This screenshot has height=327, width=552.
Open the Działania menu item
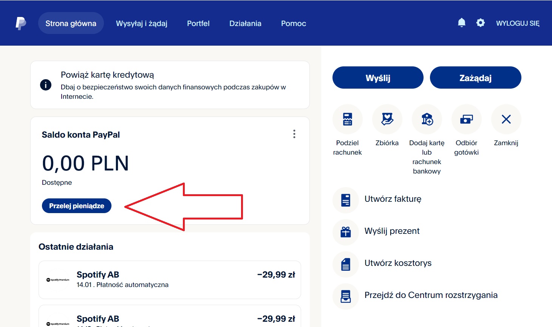(245, 23)
